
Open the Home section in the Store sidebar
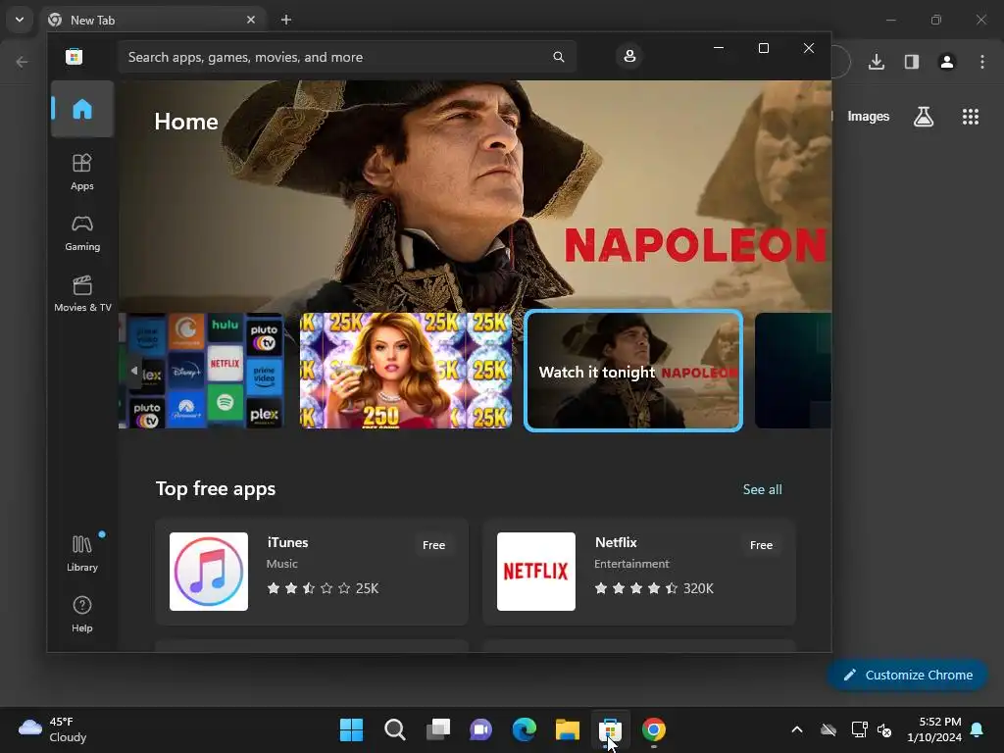click(82, 109)
